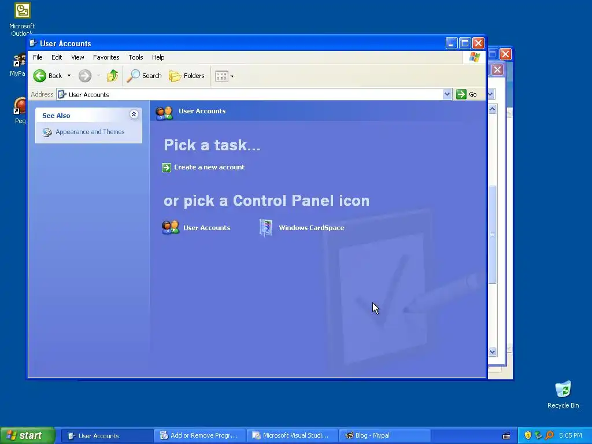592x444 pixels.
Task: Open the Windows CardSpace icon
Action: click(x=266, y=228)
